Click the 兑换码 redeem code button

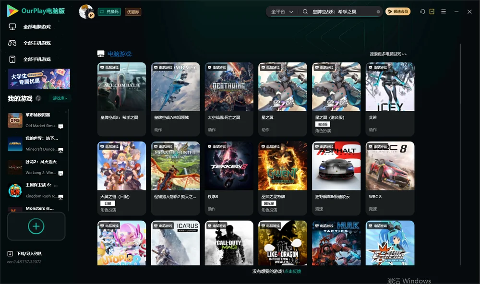coord(109,12)
